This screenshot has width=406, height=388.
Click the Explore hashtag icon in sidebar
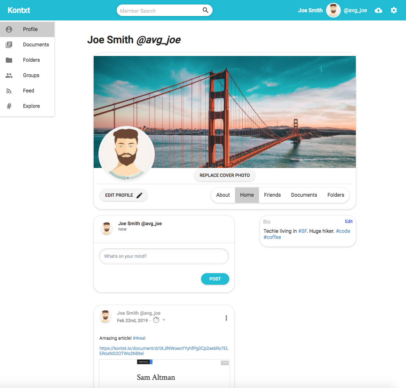pos(9,106)
